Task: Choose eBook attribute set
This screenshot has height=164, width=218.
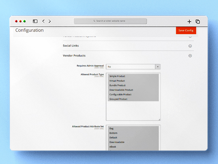Action: point(113,147)
